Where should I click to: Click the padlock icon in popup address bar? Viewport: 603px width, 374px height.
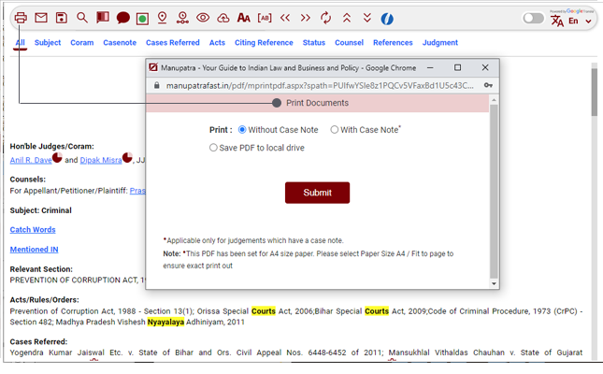(156, 85)
